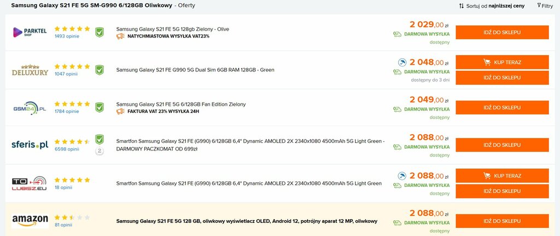Image resolution: width=560 pixels, height=236 pixels.
Task: Click the silver number 2 badge at sferis.pl
Action: (x=100, y=152)
